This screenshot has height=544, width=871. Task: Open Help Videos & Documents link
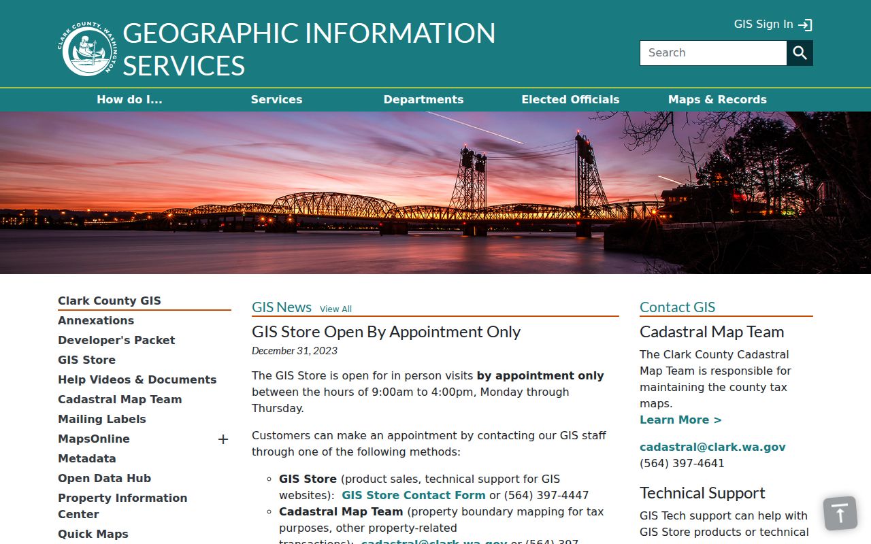click(137, 379)
